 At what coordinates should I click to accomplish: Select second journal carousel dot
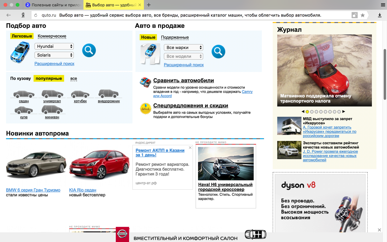[x=312, y=112]
